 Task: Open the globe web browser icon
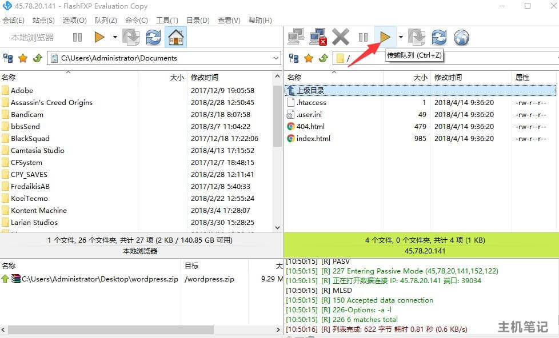point(461,37)
